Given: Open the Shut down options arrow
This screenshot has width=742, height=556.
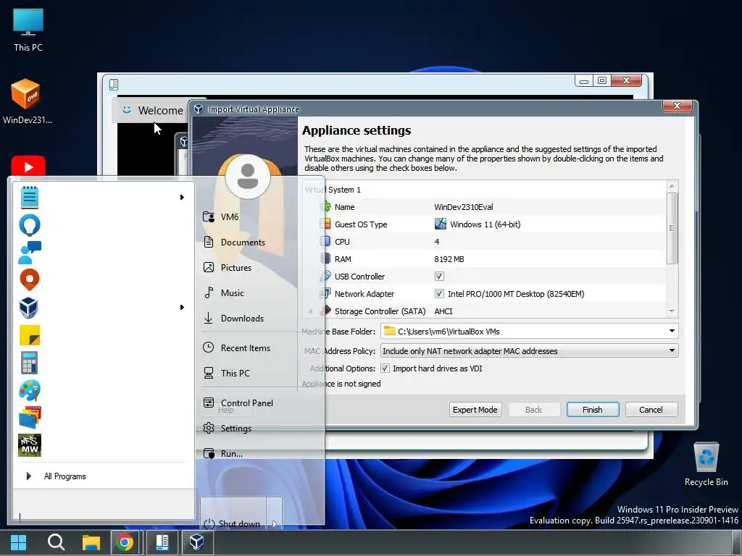Looking at the screenshot, I should 274,524.
